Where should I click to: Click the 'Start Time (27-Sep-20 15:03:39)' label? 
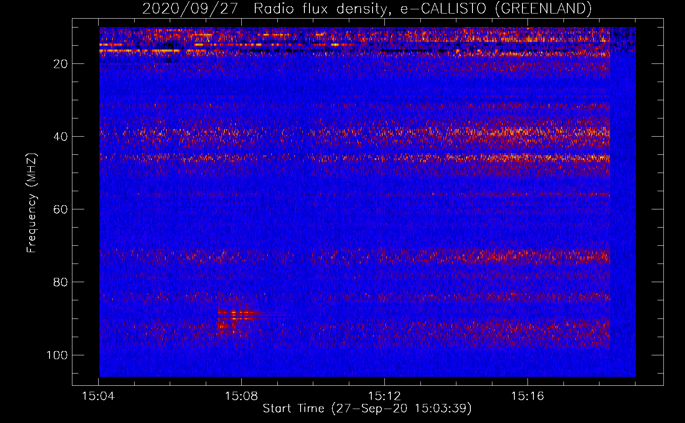point(367,409)
